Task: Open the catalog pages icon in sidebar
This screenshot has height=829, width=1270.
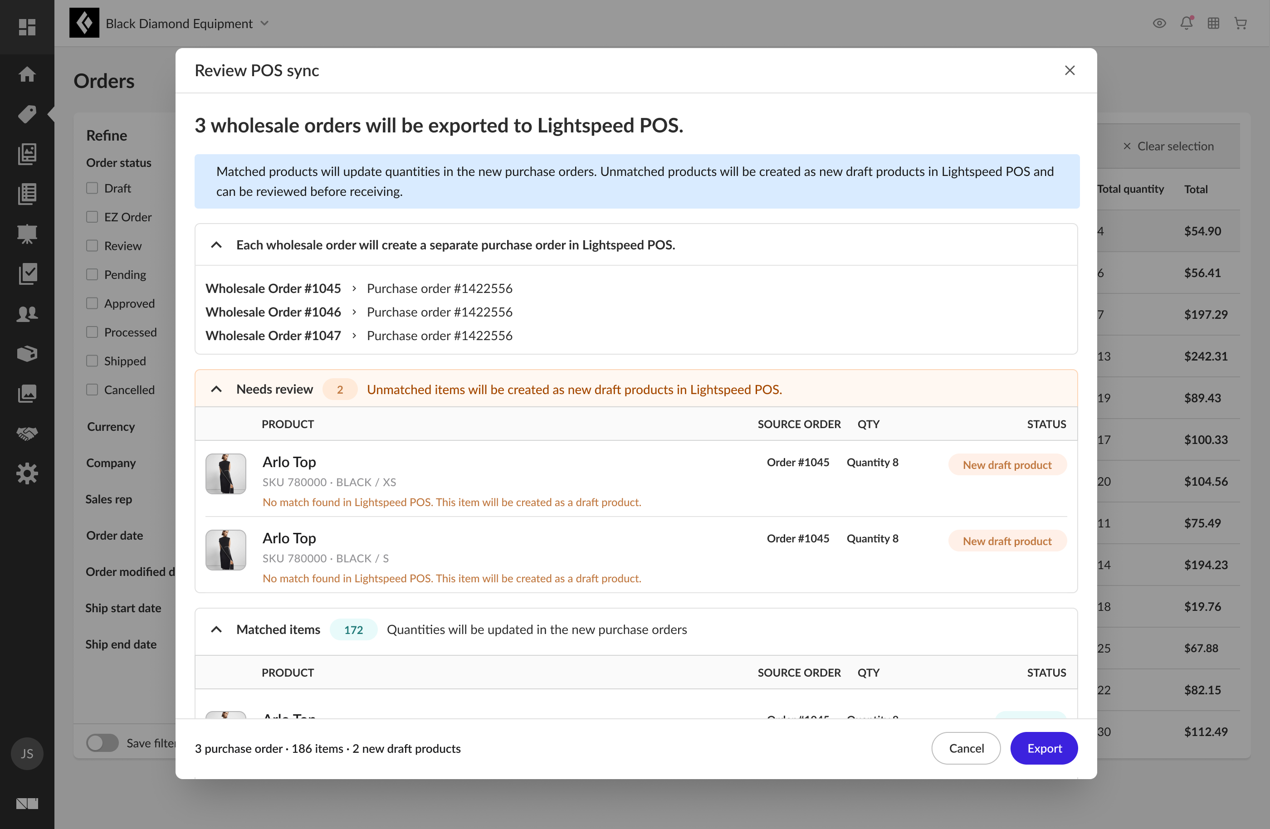Action: point(27,154)
